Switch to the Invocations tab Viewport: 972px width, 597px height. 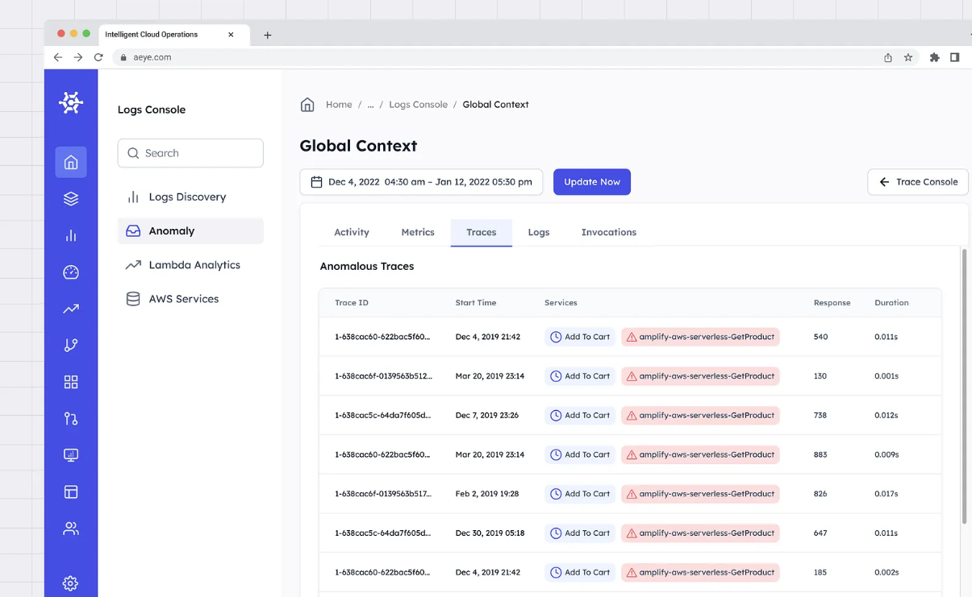point(608,232)
